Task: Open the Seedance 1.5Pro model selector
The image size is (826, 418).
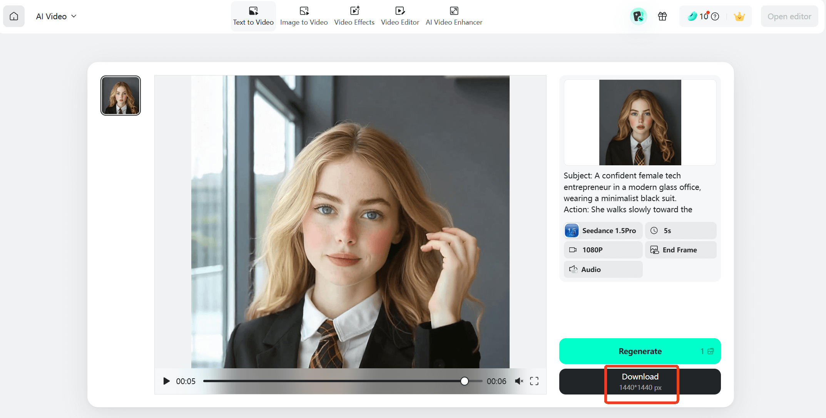Action: pos(602,230)
